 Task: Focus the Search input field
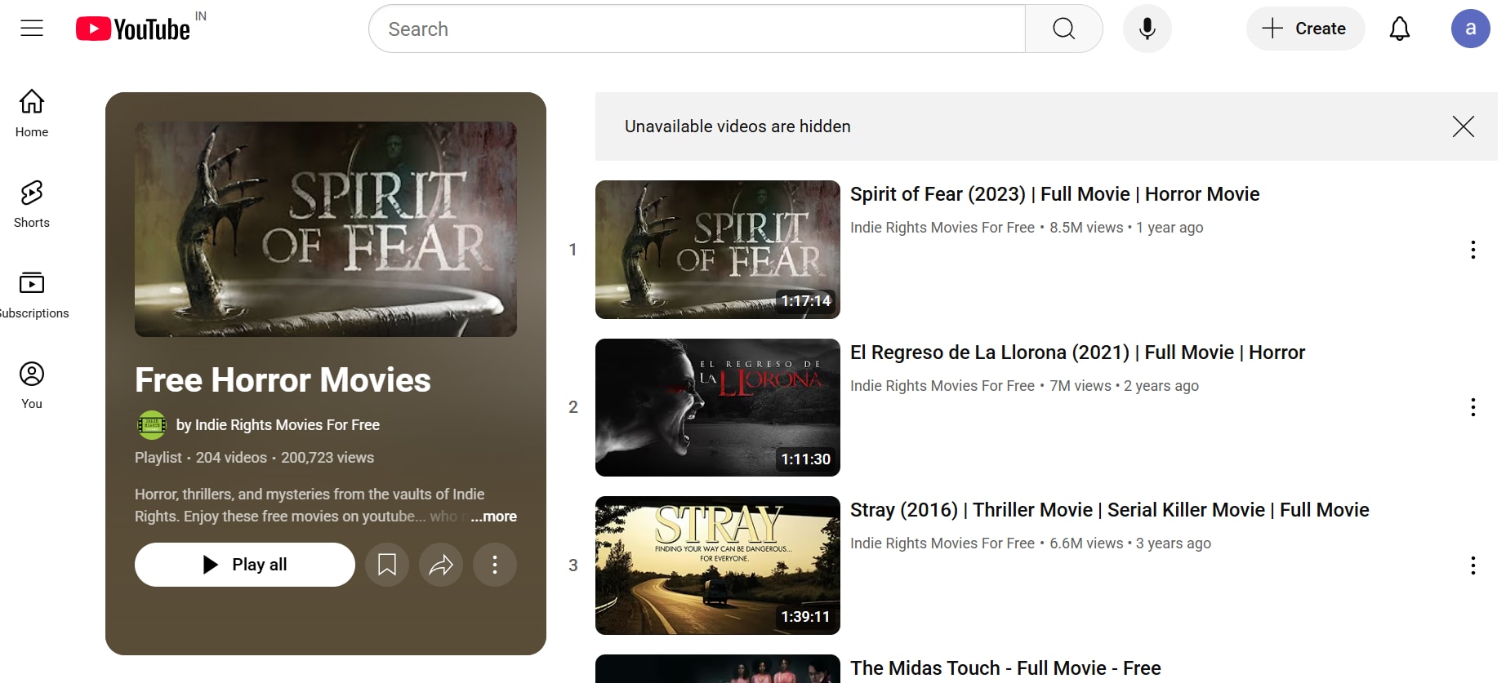[697, 29]
